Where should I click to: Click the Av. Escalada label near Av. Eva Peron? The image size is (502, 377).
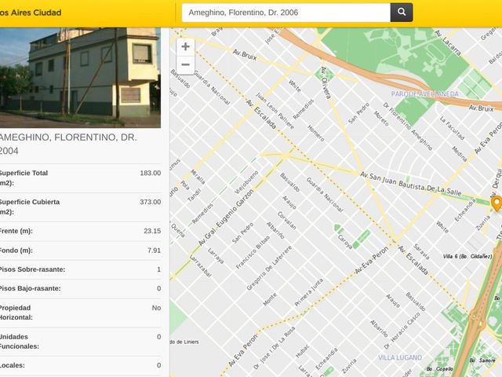click(x=413, y=260)
